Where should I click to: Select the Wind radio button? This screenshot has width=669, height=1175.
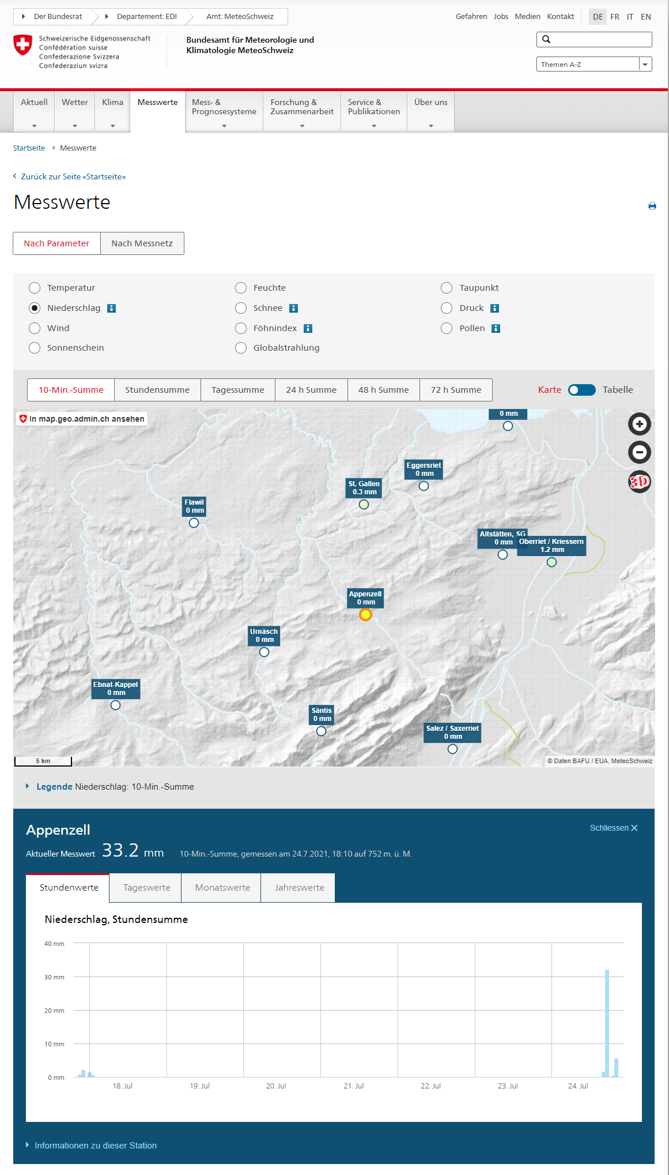(x=35, y=328)
